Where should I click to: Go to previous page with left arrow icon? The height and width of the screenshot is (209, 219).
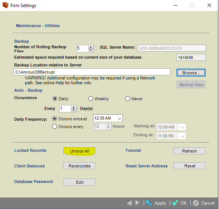(x=129, y=203)
